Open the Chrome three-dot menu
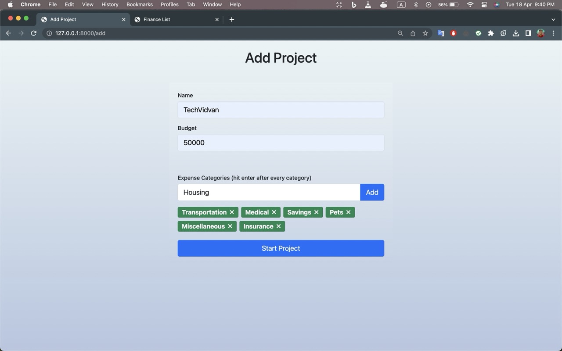562x351 pixels. pyautogui.click(x=553, y=33)
